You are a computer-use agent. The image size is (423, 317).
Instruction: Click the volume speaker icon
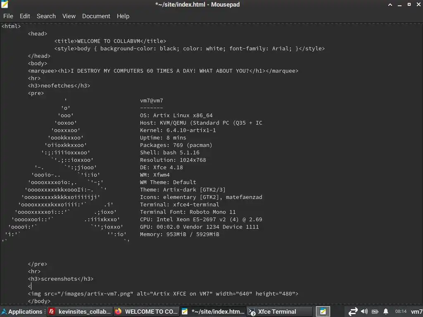[x=364, y=312]
